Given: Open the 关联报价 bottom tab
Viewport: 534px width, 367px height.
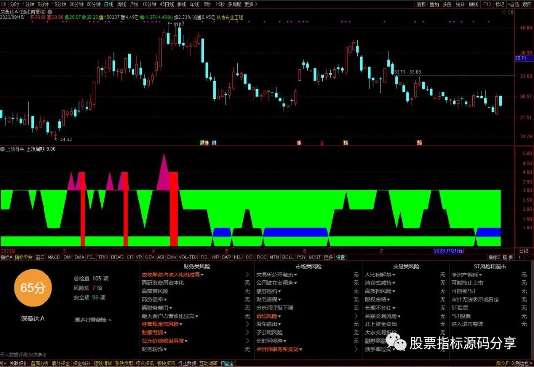Looking at the screenshot, I should pos(18,363).
